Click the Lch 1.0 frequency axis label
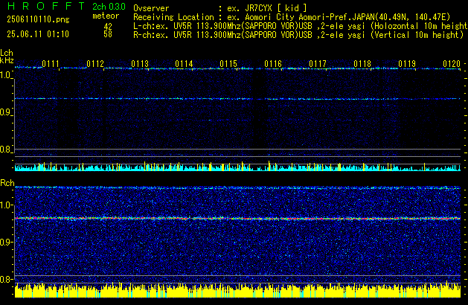 6,75
